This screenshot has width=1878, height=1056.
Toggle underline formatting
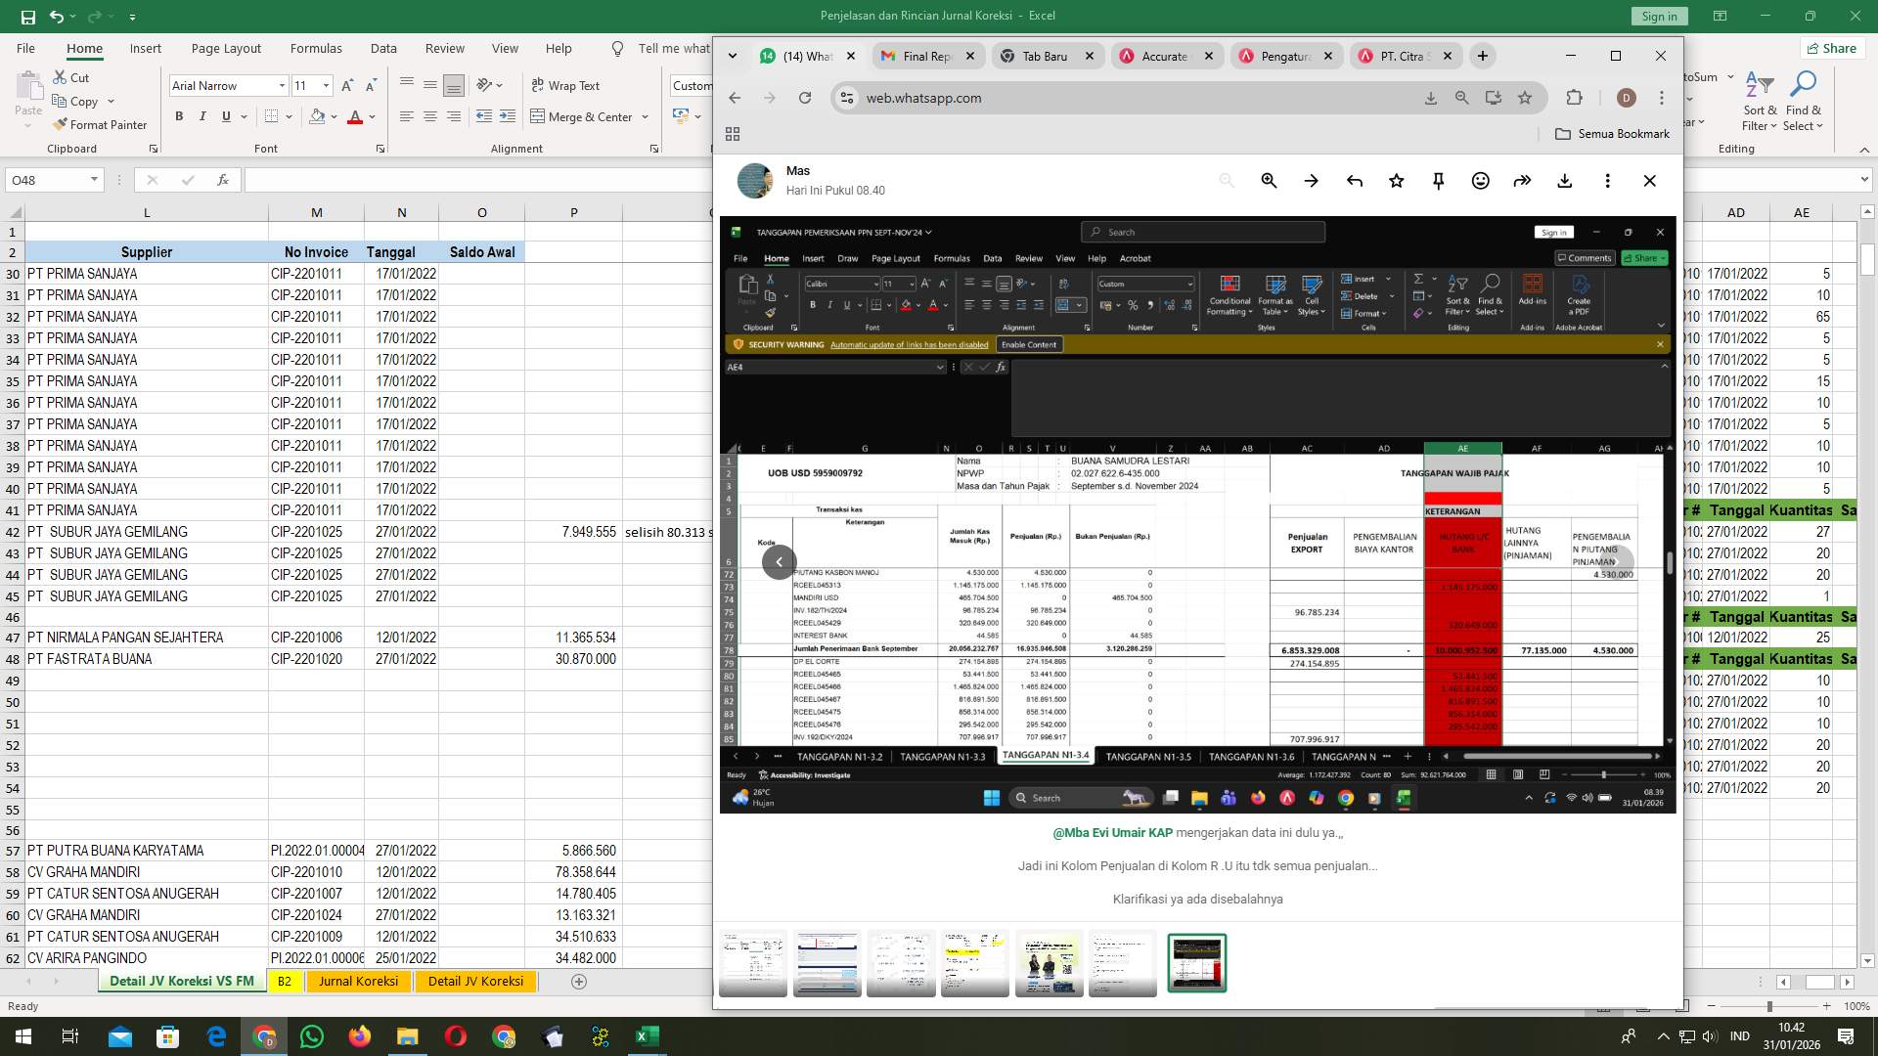pos(224,116)
